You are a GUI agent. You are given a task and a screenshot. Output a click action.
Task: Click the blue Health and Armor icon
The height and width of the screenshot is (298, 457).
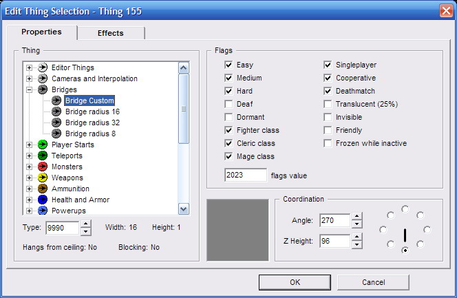click(42, 200)
